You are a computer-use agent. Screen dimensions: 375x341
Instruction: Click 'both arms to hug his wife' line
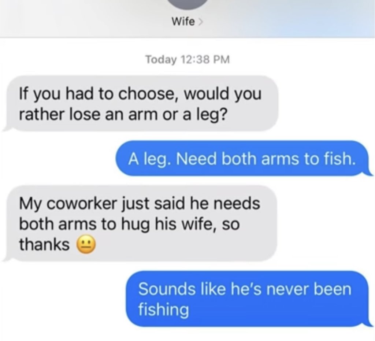pos(129,224)
